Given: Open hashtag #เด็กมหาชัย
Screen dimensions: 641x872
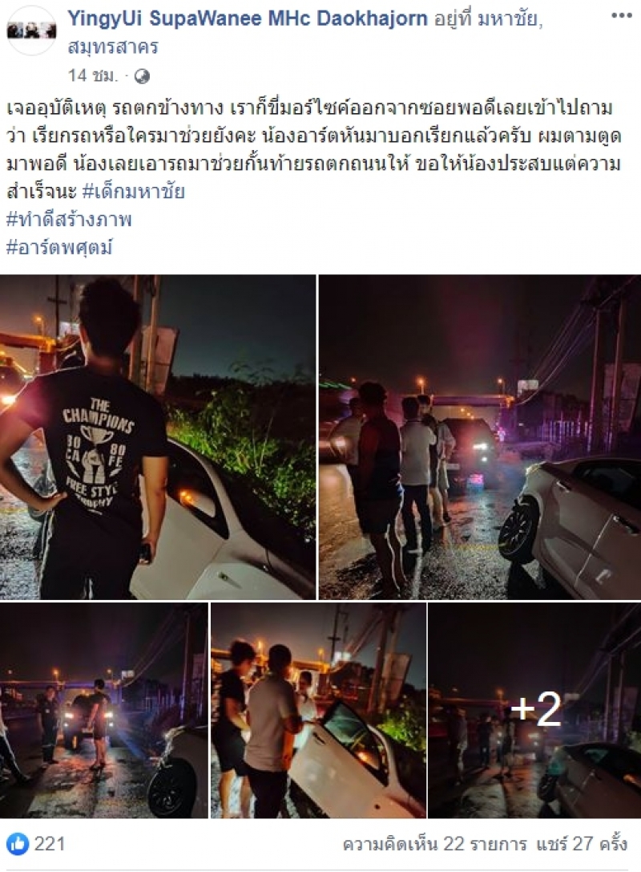Looking at the screenshot, I should (133, 192).
